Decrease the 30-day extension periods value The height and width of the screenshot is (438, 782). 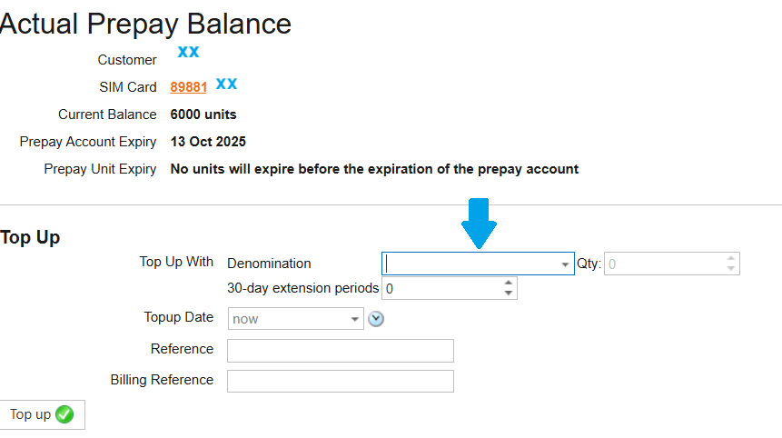(x=509, y=294)
